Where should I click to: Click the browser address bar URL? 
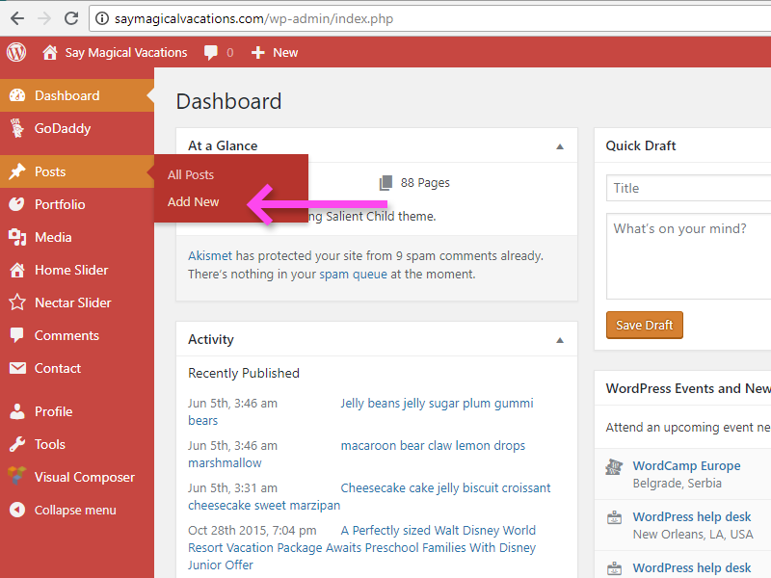(253, 18)
